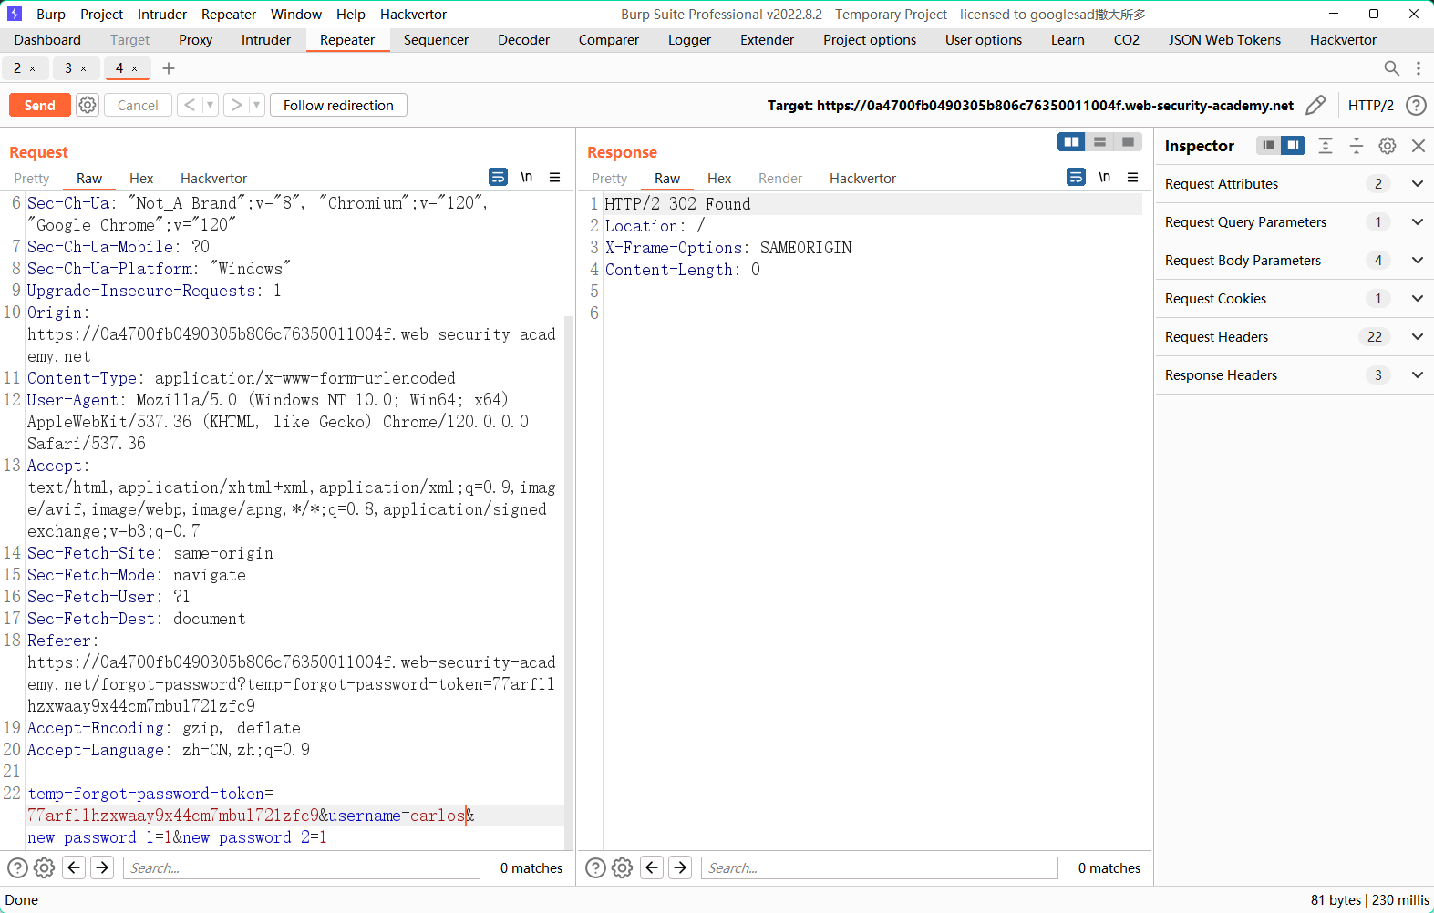The width and height of the screenshot is (1434, 913).
Task: Open the Decoder tab
Action: (524, 40)
